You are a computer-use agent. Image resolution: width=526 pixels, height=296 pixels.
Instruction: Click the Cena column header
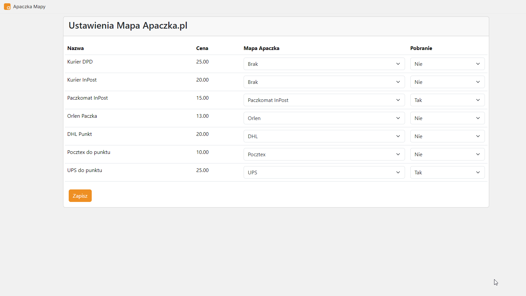[202, 48]
